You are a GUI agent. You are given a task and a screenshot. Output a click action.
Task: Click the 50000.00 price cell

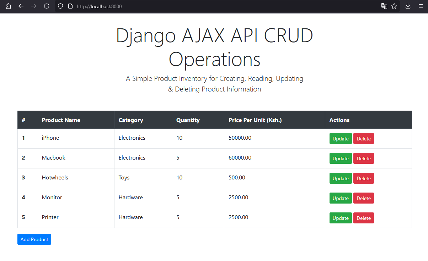274,139
